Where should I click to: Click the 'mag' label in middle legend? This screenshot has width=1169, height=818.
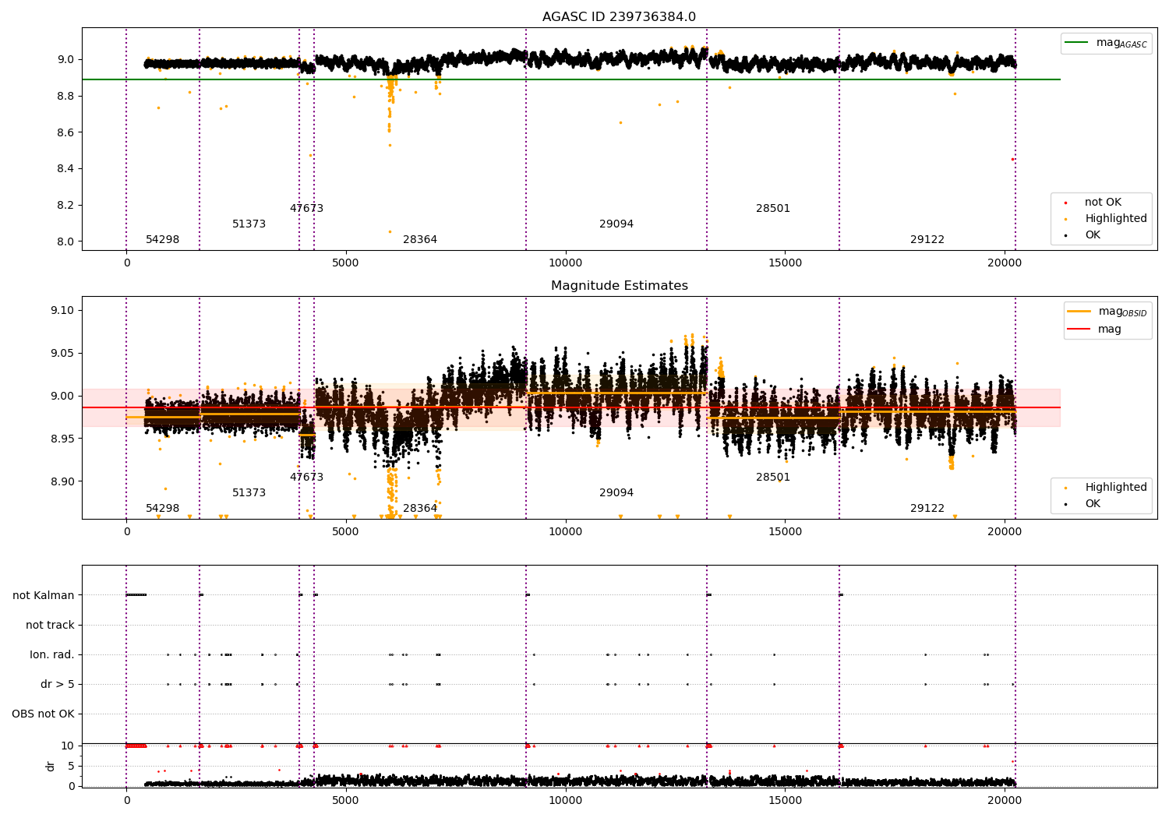[1110, 329]
